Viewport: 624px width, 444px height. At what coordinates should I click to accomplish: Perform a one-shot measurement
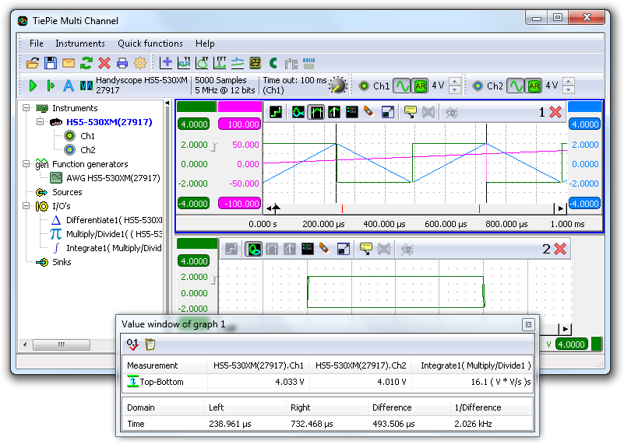(51, 86)
